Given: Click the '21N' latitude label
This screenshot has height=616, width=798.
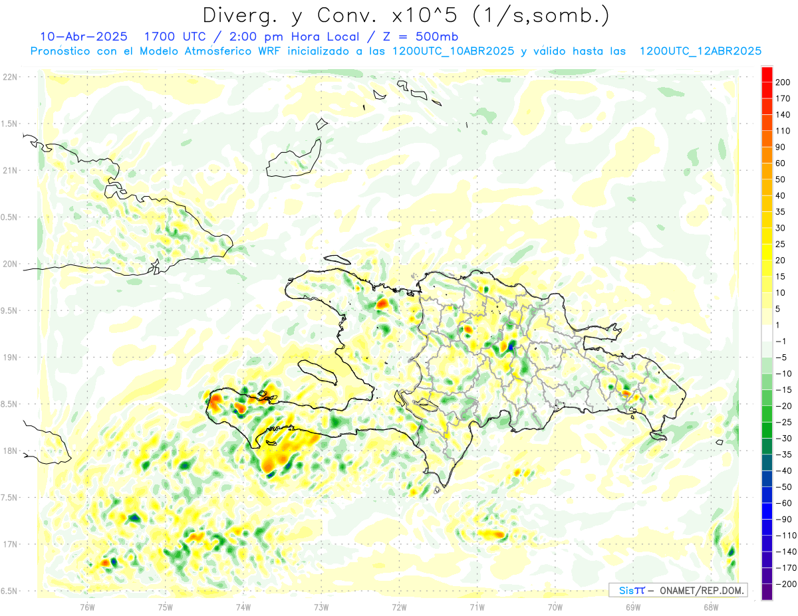Looking at the screenshot, I should (x=9, y=171).
